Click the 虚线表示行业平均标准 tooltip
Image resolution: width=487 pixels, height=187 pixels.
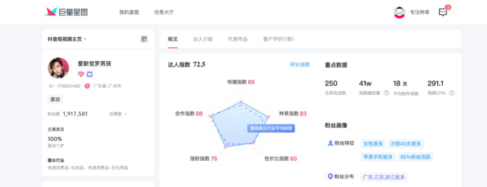[x=271, y=128]
